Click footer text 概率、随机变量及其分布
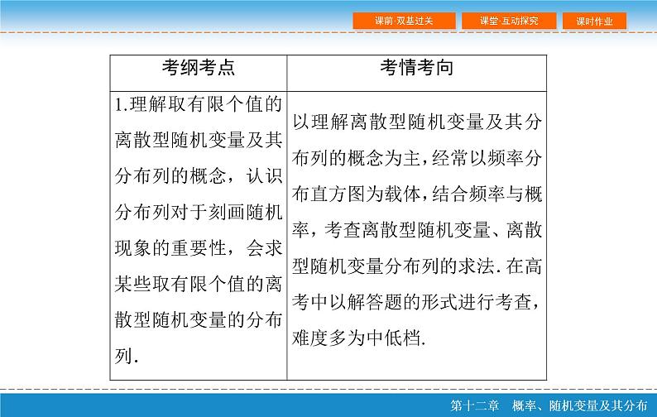The image size is (657, 417). click(579, 405)
